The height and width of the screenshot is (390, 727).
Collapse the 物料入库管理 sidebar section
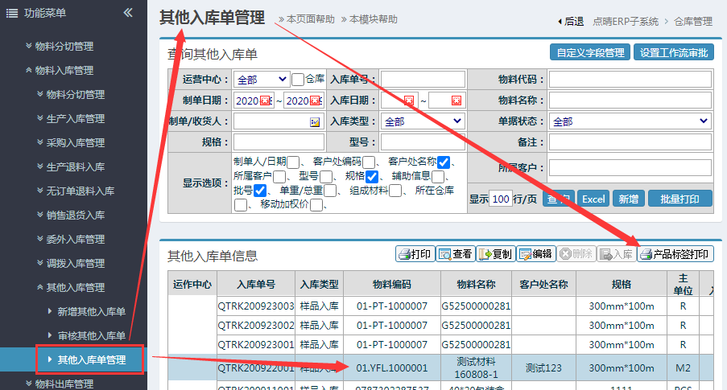[60, 71]
